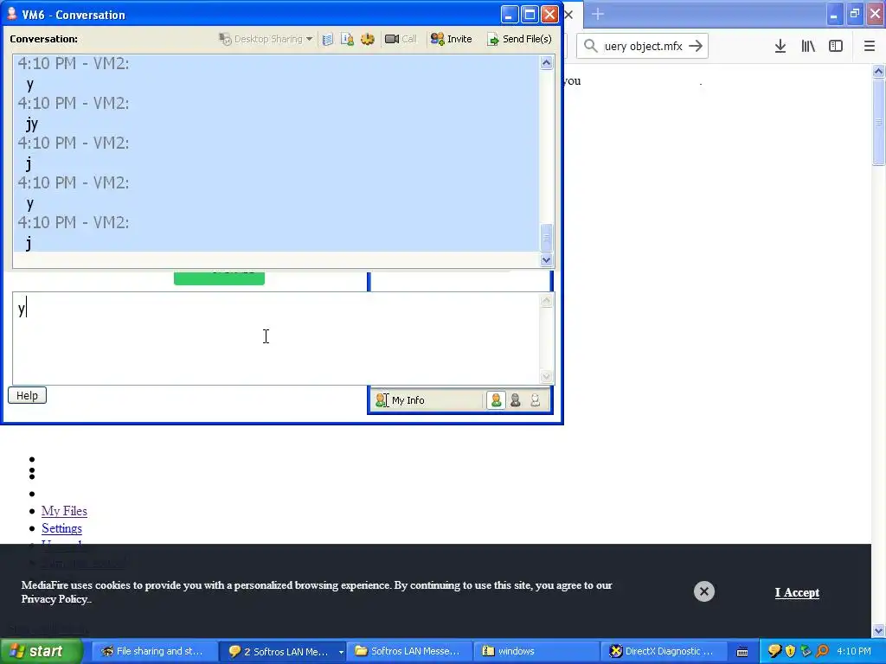
Task: Click the system clock 4:10 PM
Action: click(854, 651)
